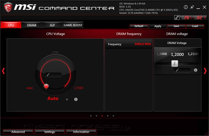The image size is (209, 136).
Task: Open the Settings section
Action: [x=50, y=132]
